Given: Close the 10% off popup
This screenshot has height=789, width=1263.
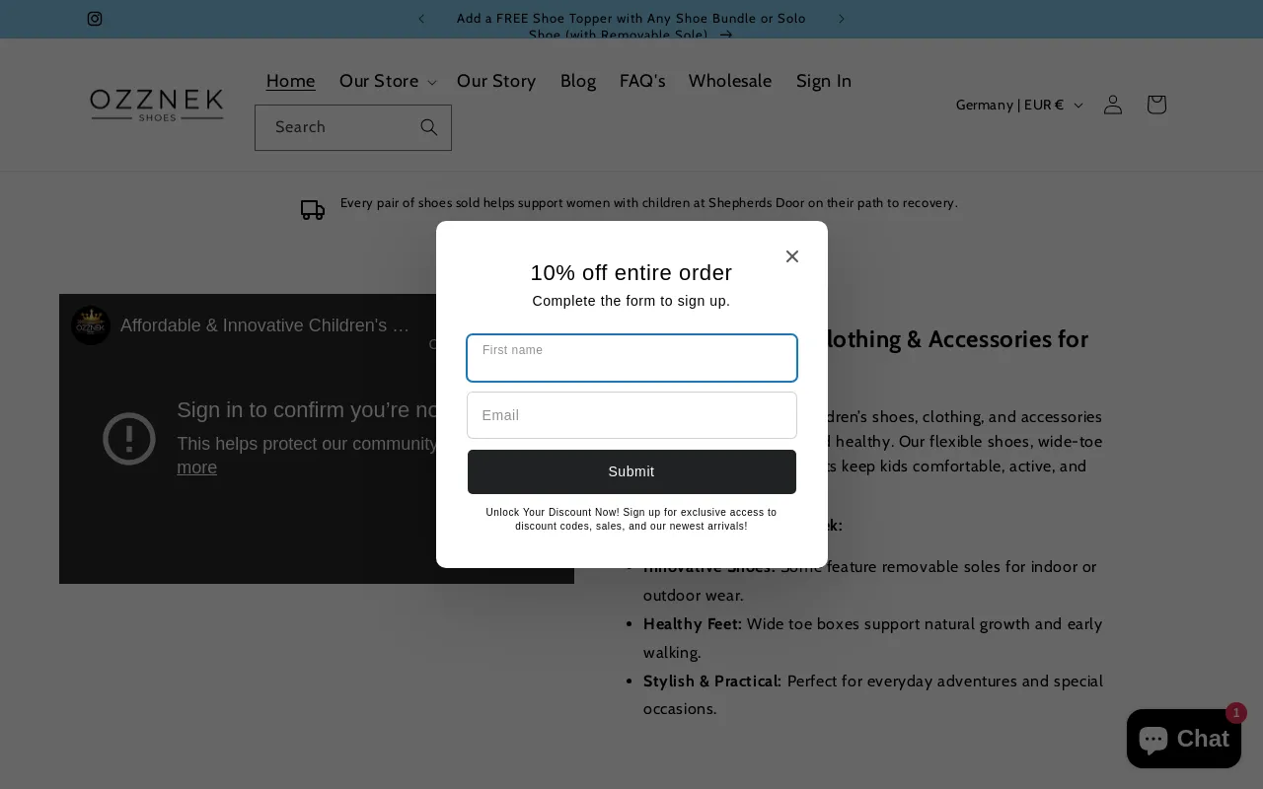Looking at the screenshot, I should [x=792, y=256].
